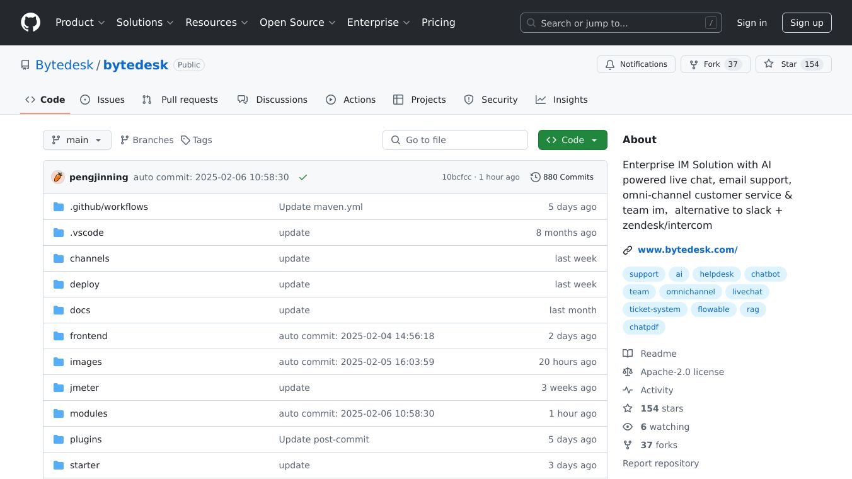Open the Product navigation menu
Screen dimensions: 852x479
point(80,23)
